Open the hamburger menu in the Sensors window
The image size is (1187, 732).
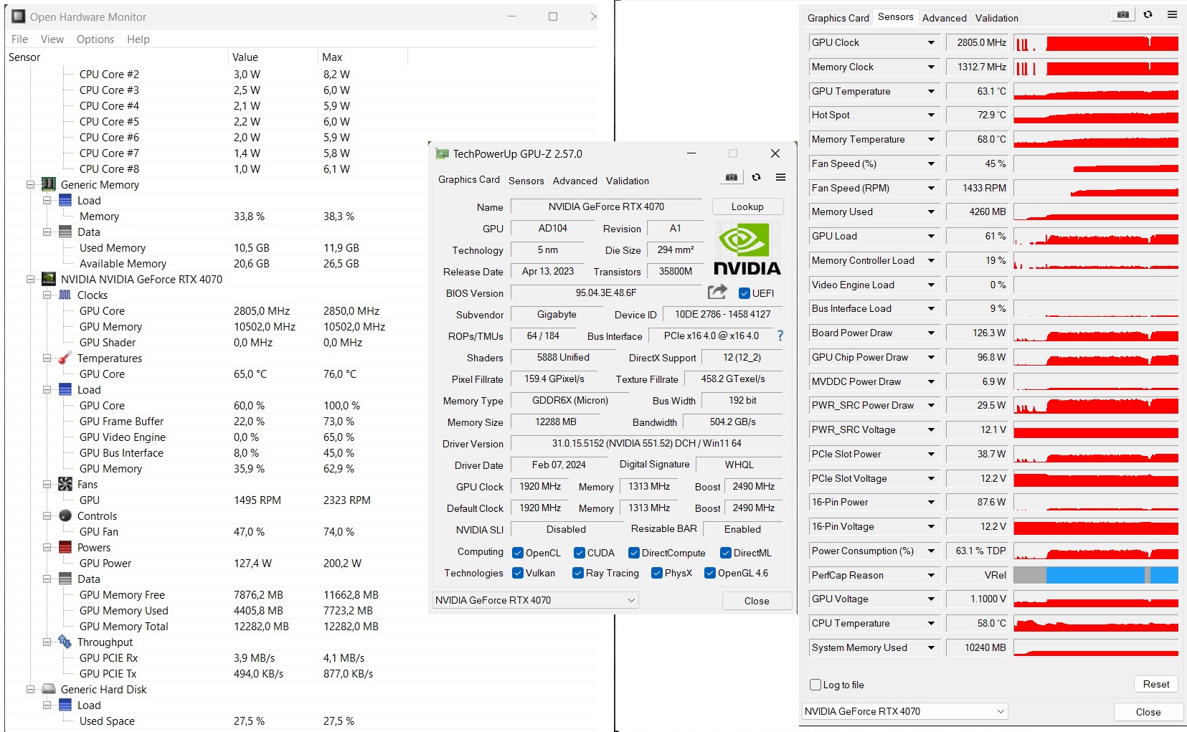point(1172,14)
